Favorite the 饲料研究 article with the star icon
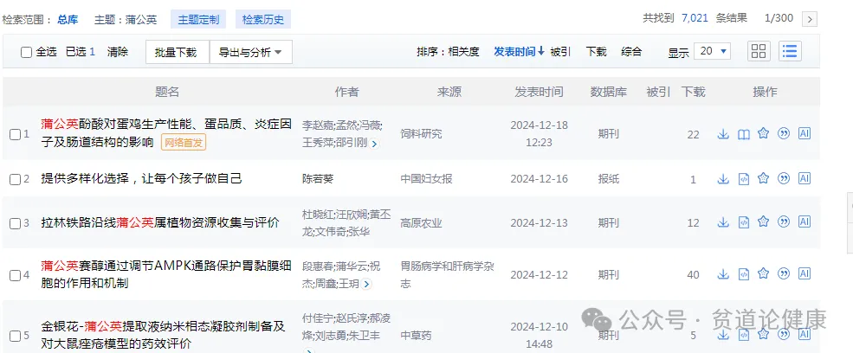853x353 pixels. (x=763, y=133)
